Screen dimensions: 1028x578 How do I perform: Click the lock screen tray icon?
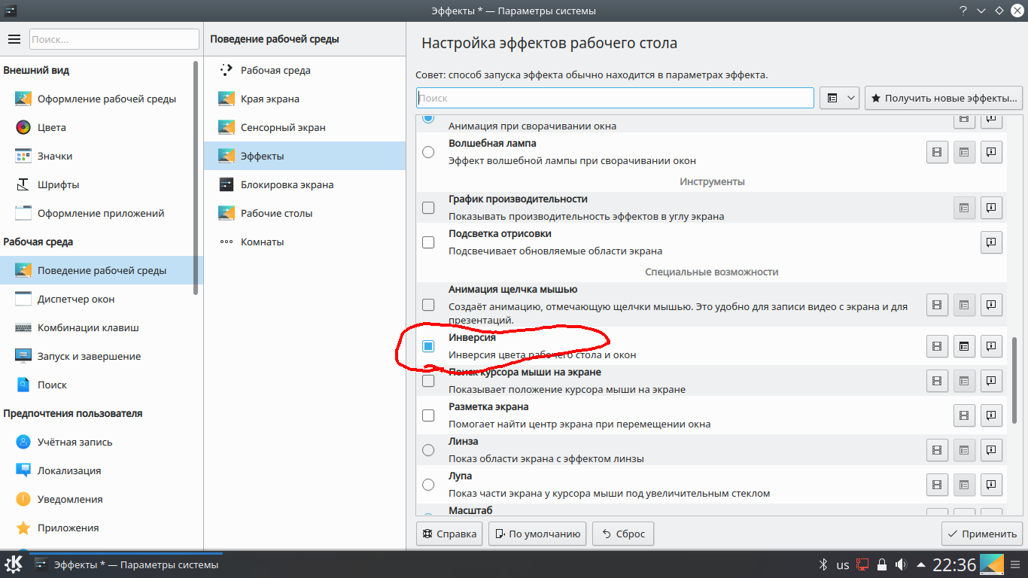pos(881,564)
